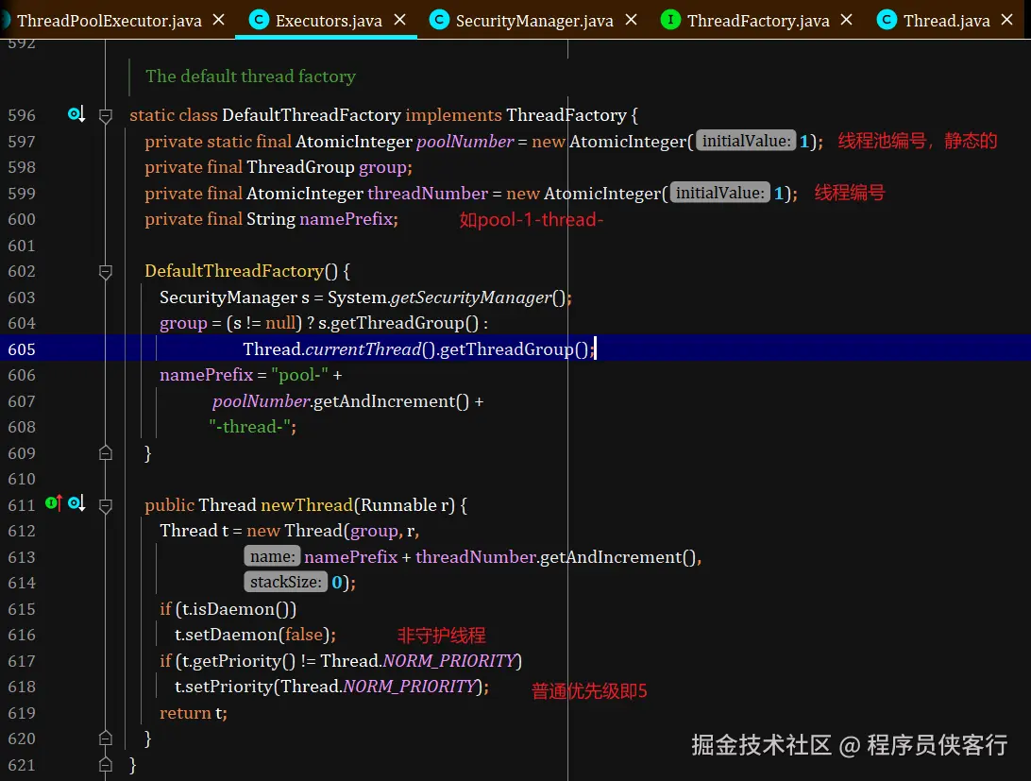Close the ThreadPoolExecutor.java tab
The image size is (1031, 781).
(219, 21)
